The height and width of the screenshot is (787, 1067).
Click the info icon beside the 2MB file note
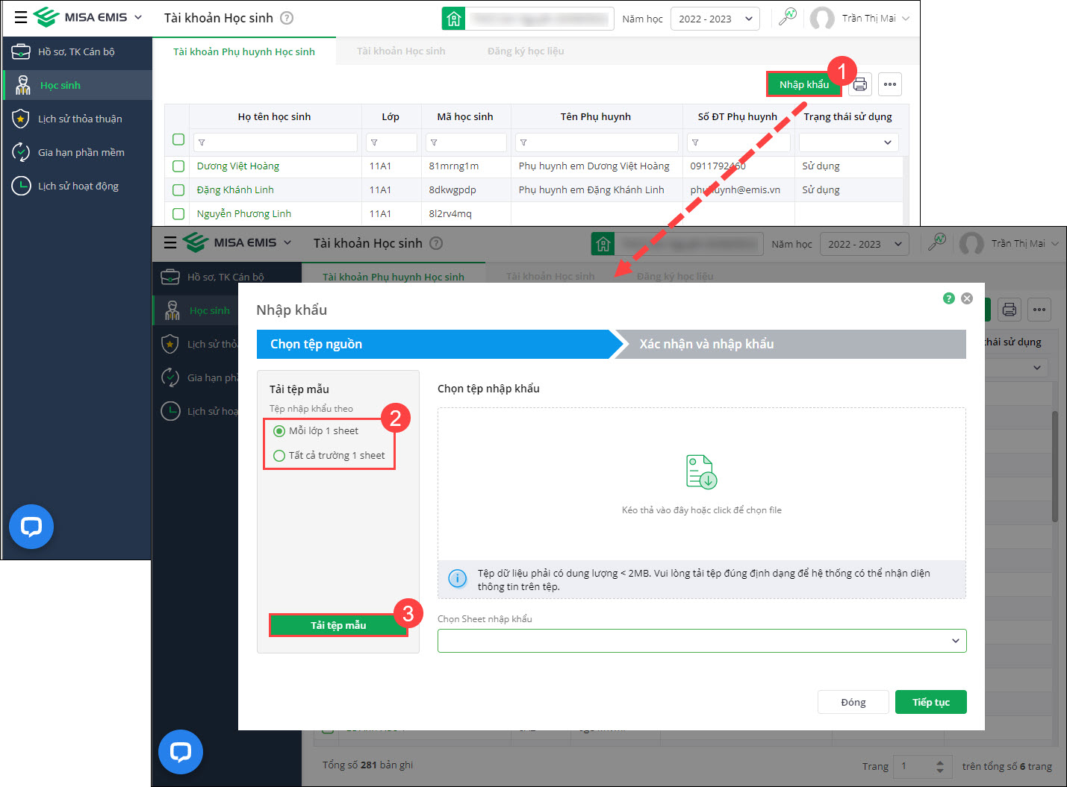(x=457, y=579)
